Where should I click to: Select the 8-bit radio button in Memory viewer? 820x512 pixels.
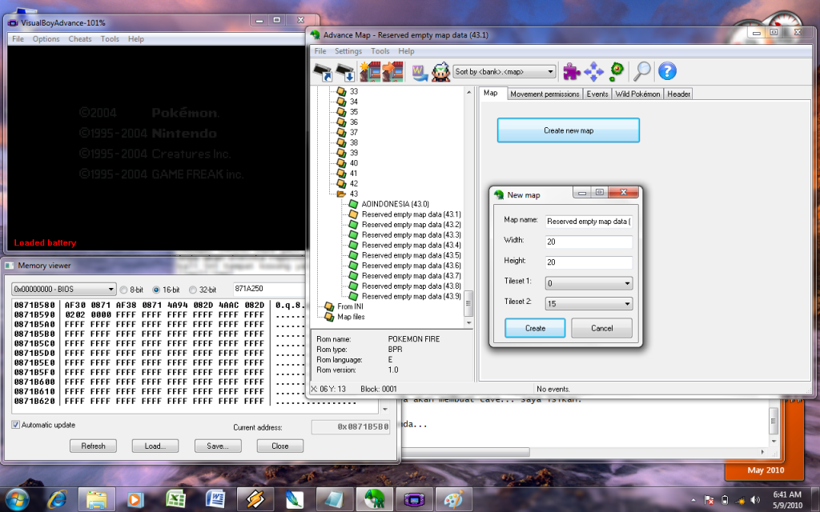[x=124, y=290]
